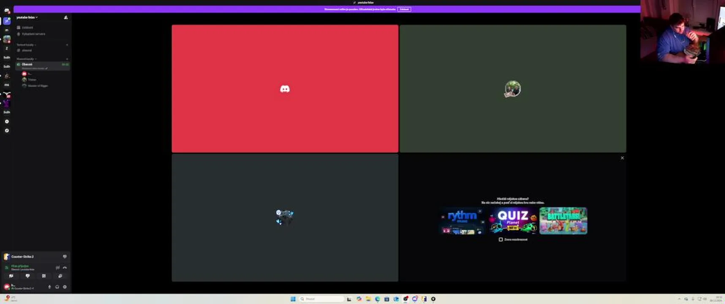Image resolution: width=725 pixels, height=304 pixels.
Task: Tick the don't show again checkbox
Action: 501,239
